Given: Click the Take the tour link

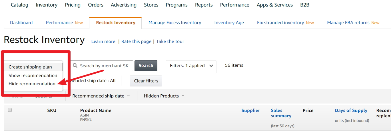Looking at the screenshot, I should (170, 41).
